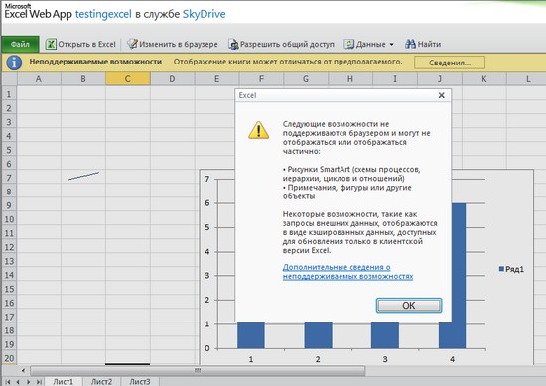
Task: Click the binoculars Найти icon
Action: click(410, 44)
